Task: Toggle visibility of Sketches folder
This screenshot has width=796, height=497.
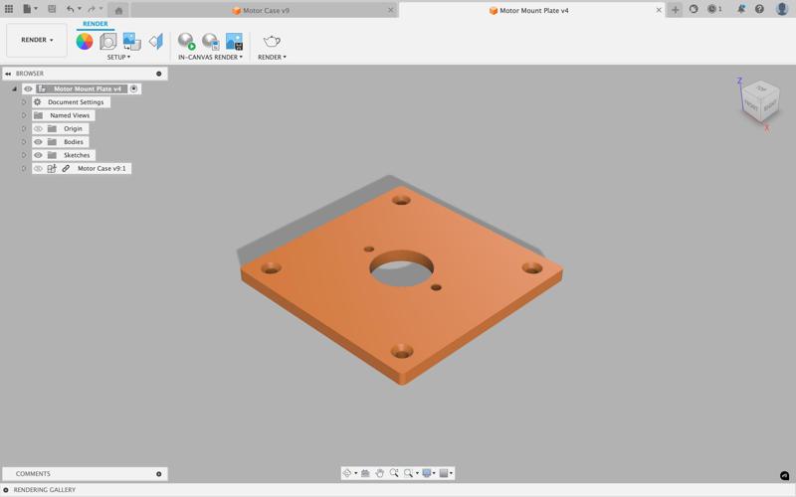Action: [x=38, y=155]
